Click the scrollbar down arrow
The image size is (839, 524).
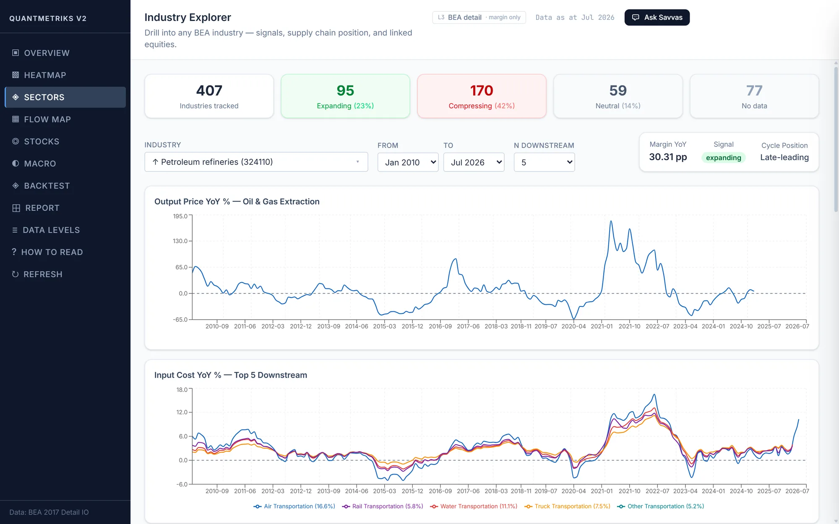[836, 521]
